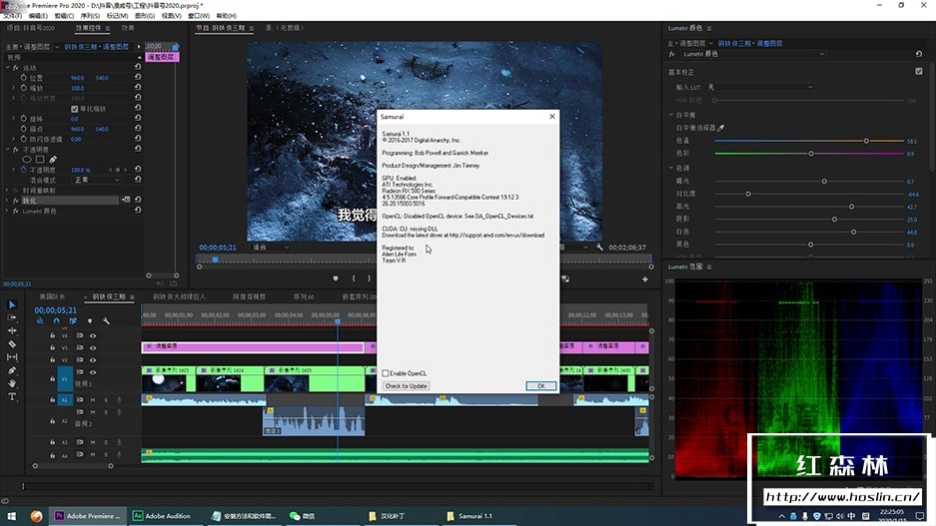Solo audio track A1
The height and width of the screenshot is (526, 936).
click(106, 399)
